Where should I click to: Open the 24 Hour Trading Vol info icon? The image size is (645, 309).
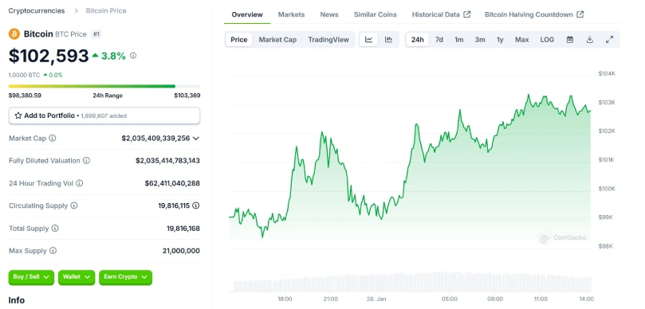[x=80, y=183]
